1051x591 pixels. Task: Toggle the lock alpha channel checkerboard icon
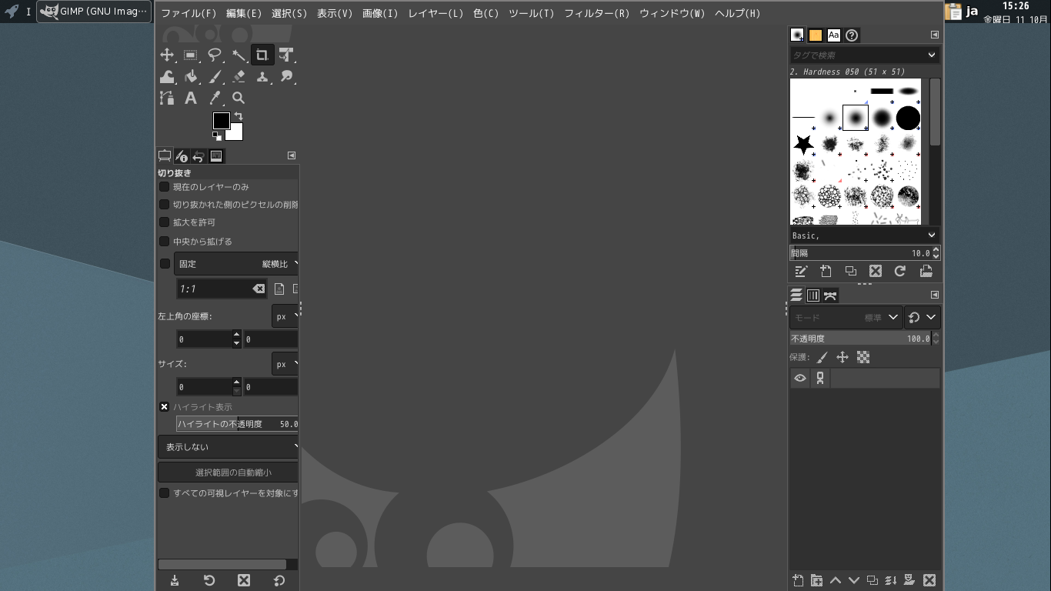[x=863, y=357]
